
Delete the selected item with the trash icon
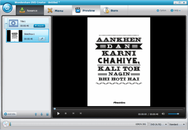pyautogui.click(x=47, y=114)
